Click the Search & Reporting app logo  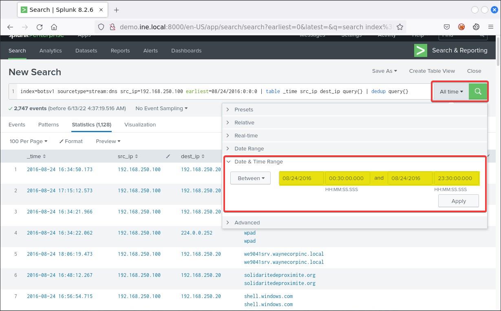coord(420,50)
